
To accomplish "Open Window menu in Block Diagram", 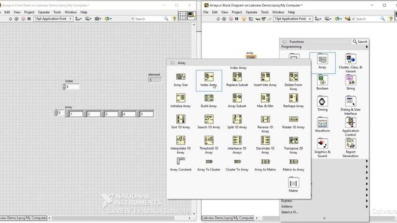I will pyautogui.click(x=278, y=12).
